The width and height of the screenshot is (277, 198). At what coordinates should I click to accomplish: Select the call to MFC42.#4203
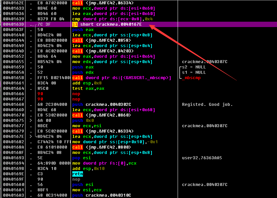pos(103,51)
